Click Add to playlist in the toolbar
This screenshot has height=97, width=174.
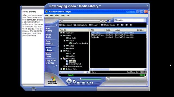point(80,25)
